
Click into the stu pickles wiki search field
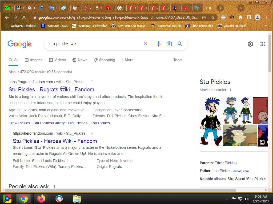click(x=94, y=44)
